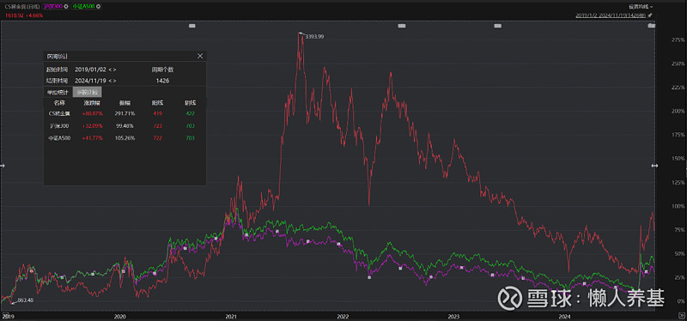Click the 291.71% amplitude value
This screenshot has height=321, width=687.
coord(125,113)
